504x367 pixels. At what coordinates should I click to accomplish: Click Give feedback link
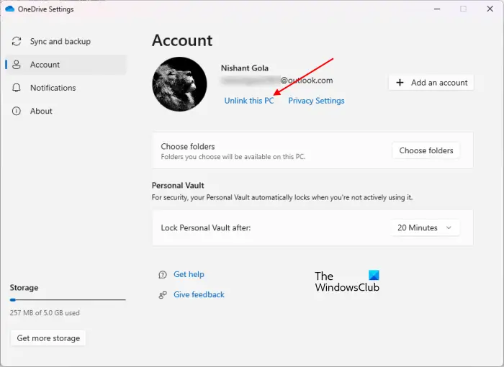point(199,294)
